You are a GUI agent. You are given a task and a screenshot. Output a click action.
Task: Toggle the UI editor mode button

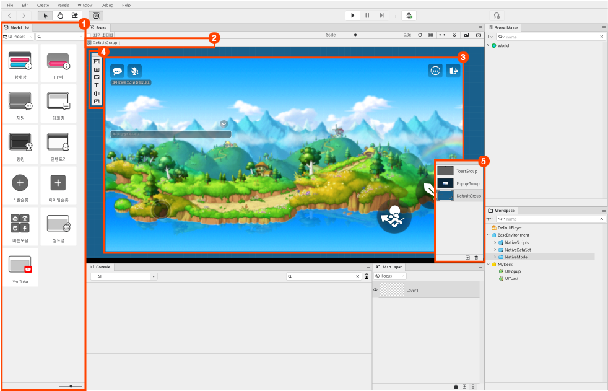(x=96, y=15)
